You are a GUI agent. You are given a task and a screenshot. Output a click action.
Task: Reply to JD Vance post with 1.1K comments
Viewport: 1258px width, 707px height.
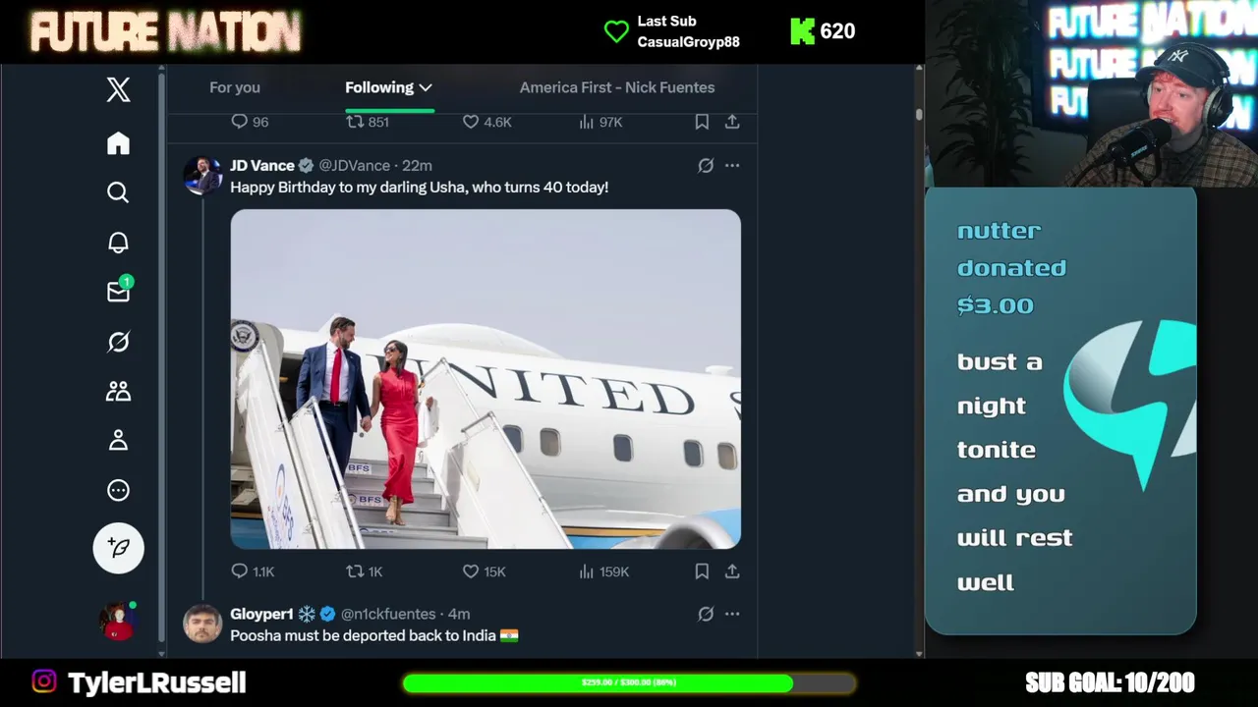(253, 571)
